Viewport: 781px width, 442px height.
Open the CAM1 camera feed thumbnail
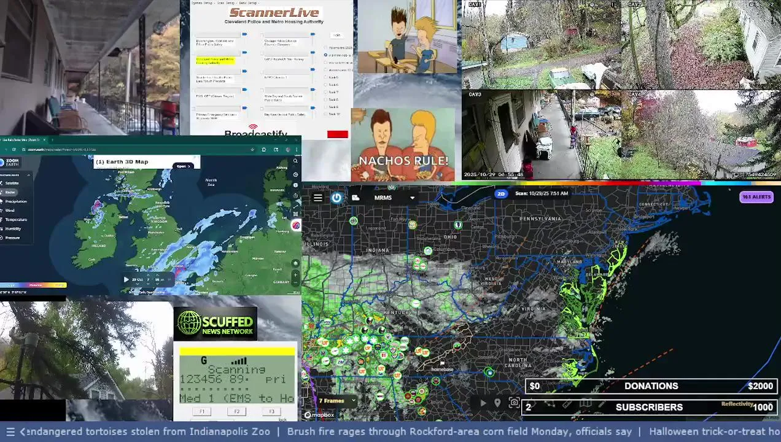541,44
